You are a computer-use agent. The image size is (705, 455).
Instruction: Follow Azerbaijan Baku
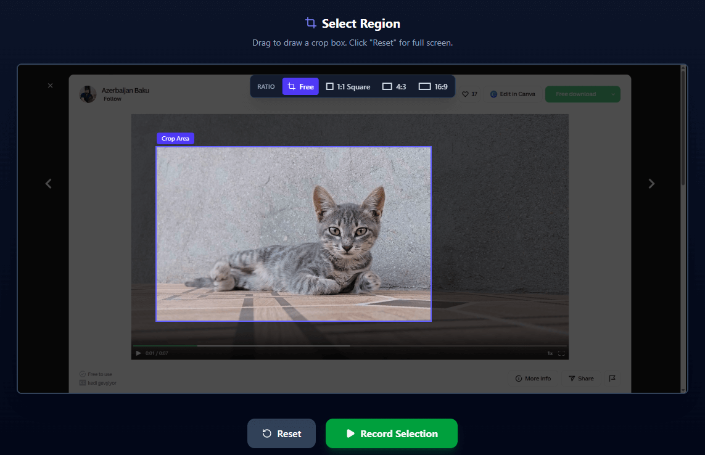click(x=112, y=99)
